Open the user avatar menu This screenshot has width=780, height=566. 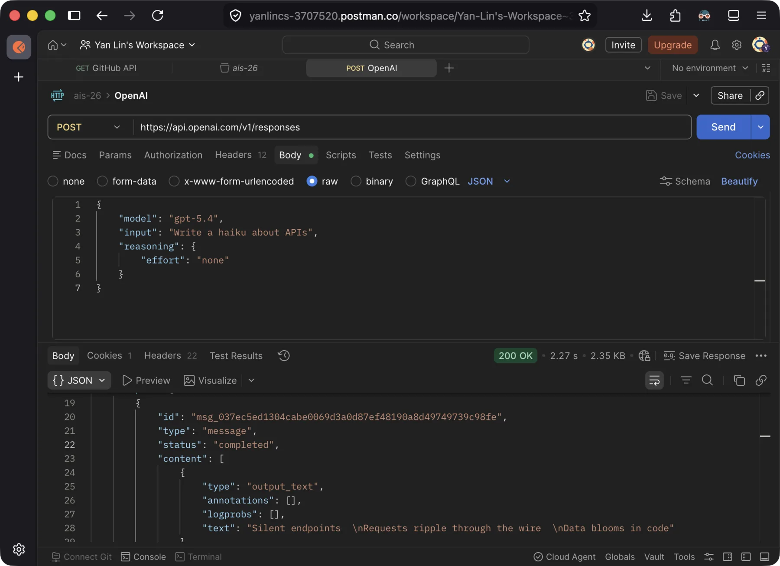tap(760, 45)
